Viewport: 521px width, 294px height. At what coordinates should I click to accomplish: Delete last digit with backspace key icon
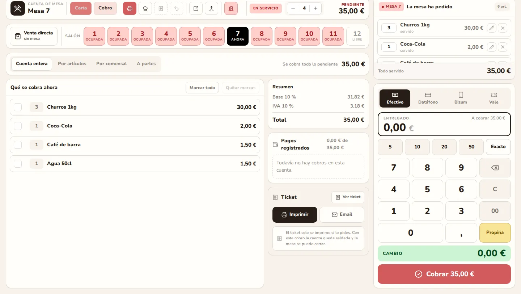tap(495, 168)
